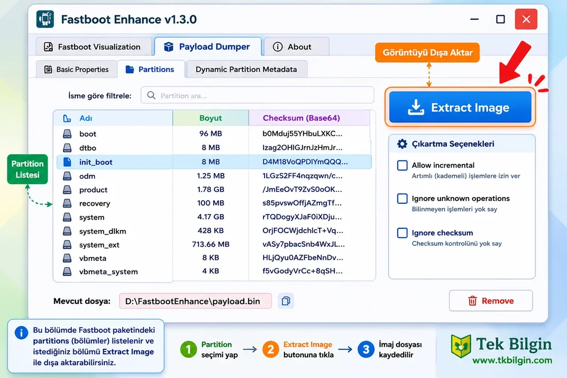567x378 pixels.
Task: Focus the Partition ara search field
Action: point(257,95)
